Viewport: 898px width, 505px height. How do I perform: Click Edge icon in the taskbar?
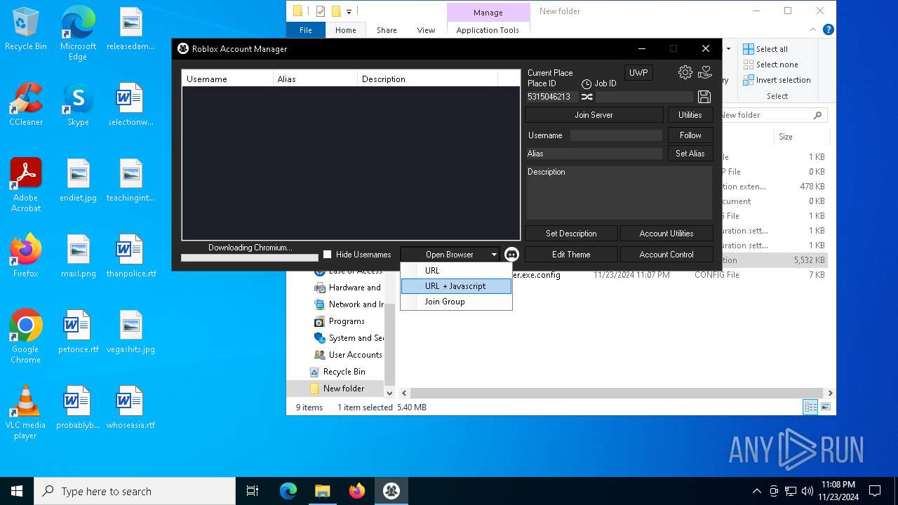(x=288, y=491)
